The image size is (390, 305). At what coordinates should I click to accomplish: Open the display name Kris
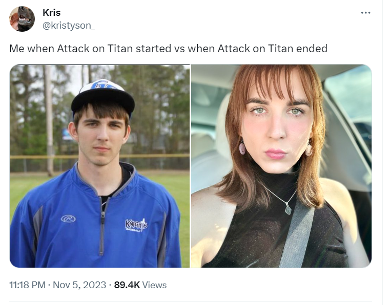(51, 13)
